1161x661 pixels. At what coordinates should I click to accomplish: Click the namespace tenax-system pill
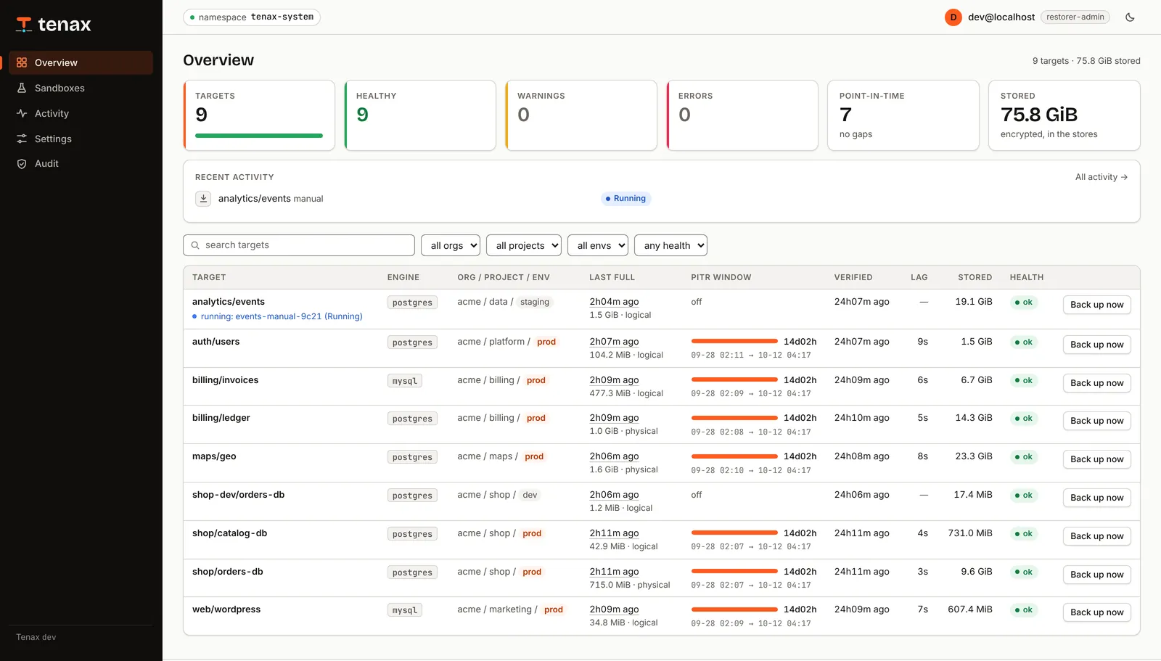252,17
